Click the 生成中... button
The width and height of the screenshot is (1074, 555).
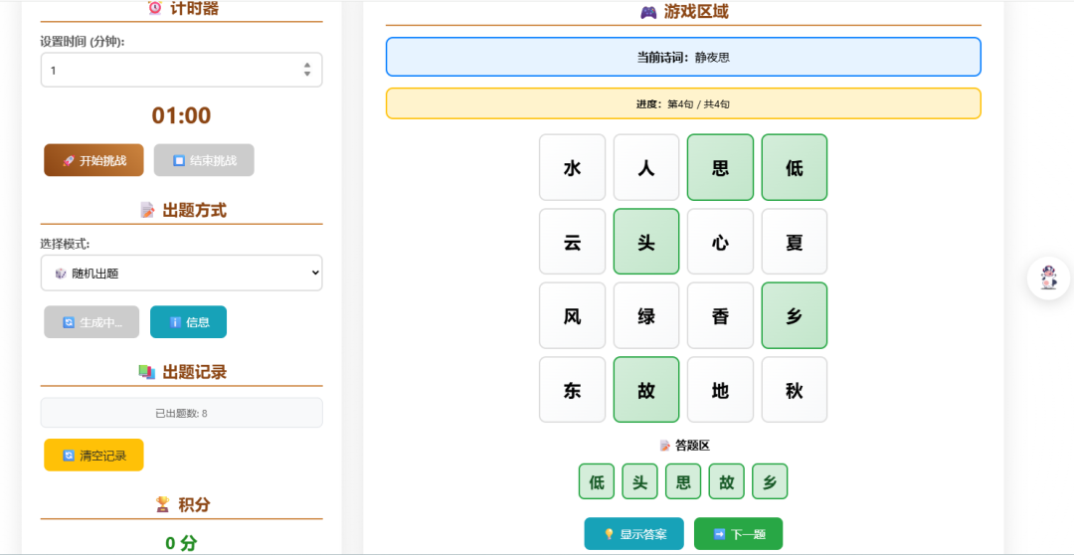pyautogui.click(x=91, y=322)
